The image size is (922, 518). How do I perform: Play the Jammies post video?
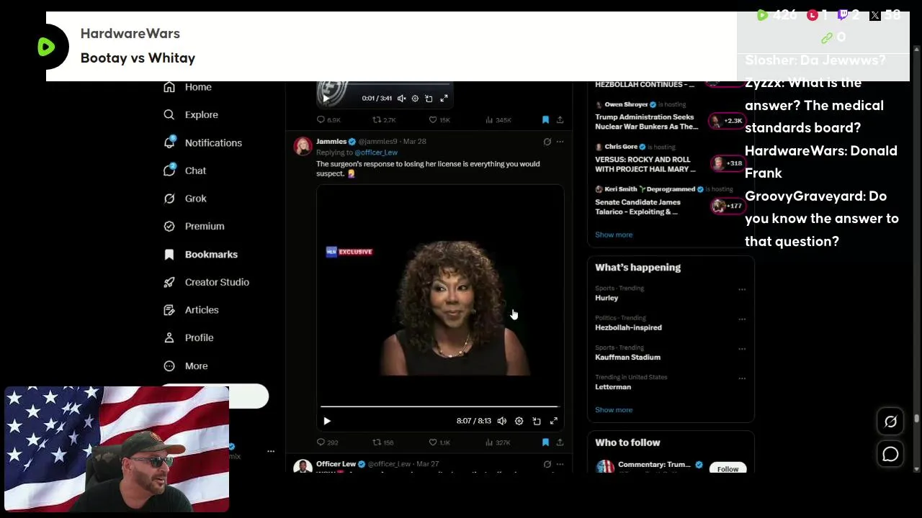click(327, 421)
